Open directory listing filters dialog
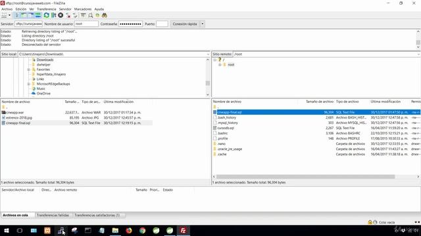The width and height of the screenshot is (421, 236). (84, 15)
